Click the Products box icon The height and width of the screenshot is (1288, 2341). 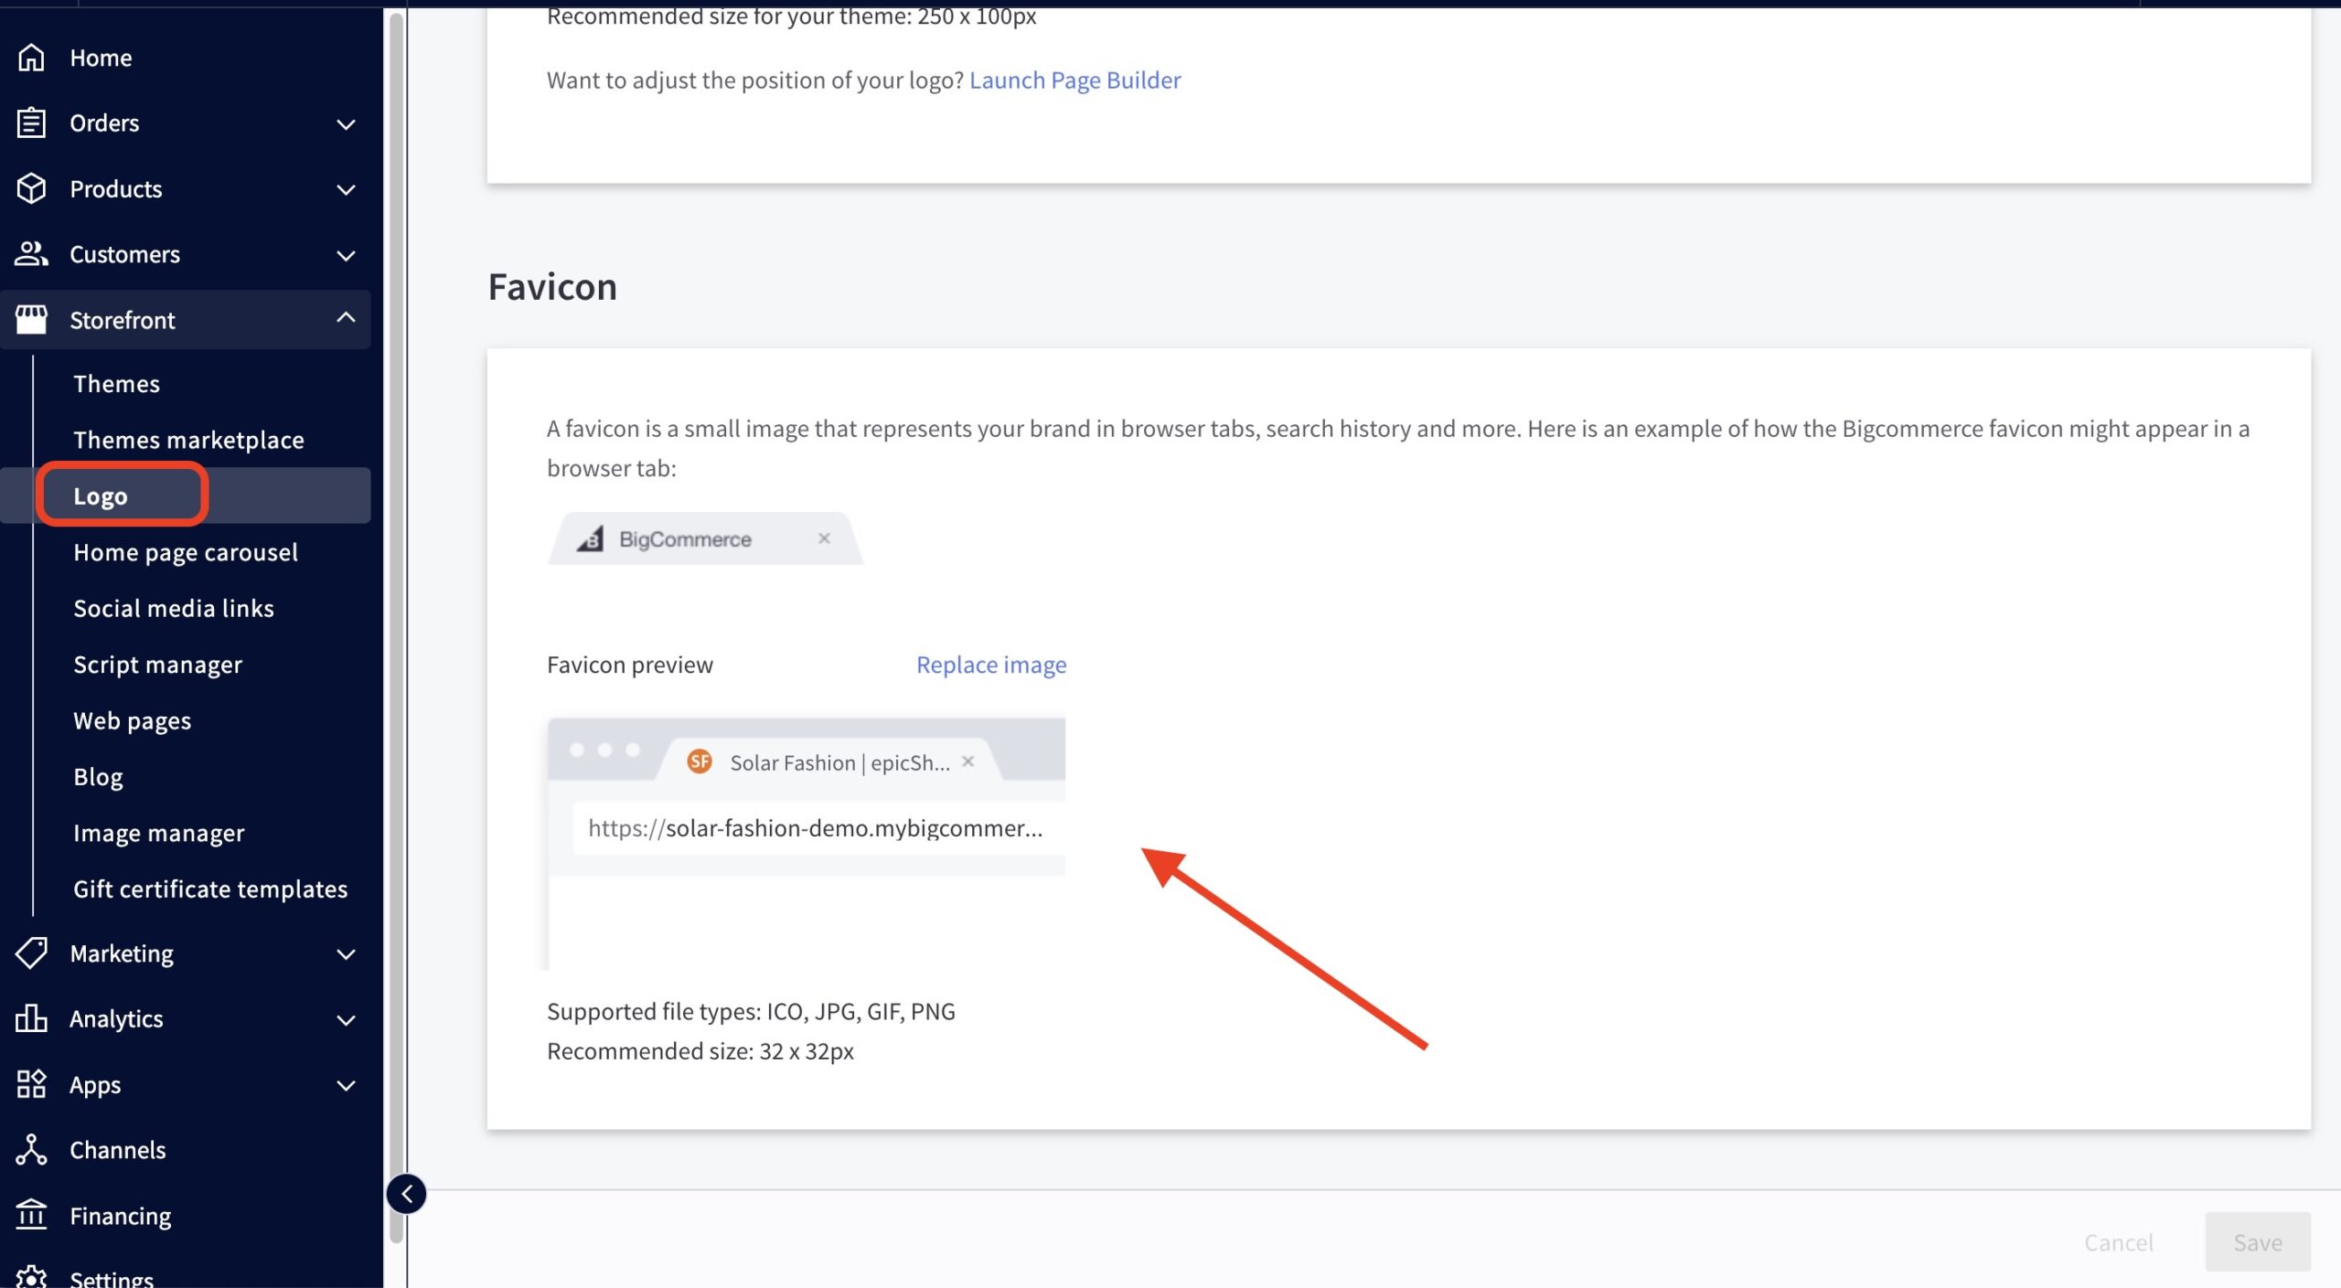[31, 188]
